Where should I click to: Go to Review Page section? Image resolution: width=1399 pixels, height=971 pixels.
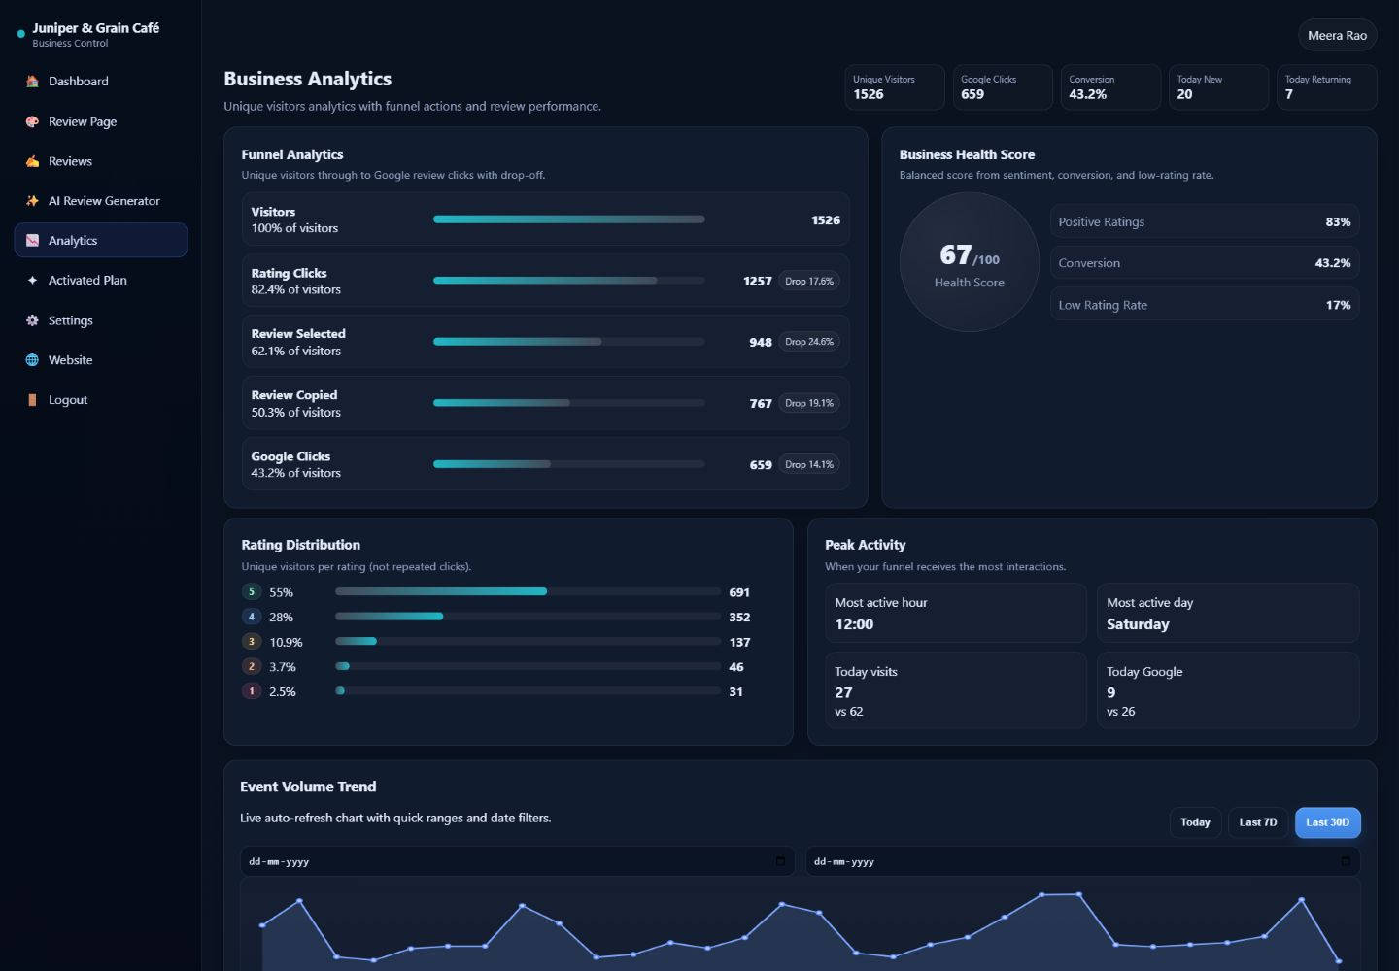coord(101,122)
